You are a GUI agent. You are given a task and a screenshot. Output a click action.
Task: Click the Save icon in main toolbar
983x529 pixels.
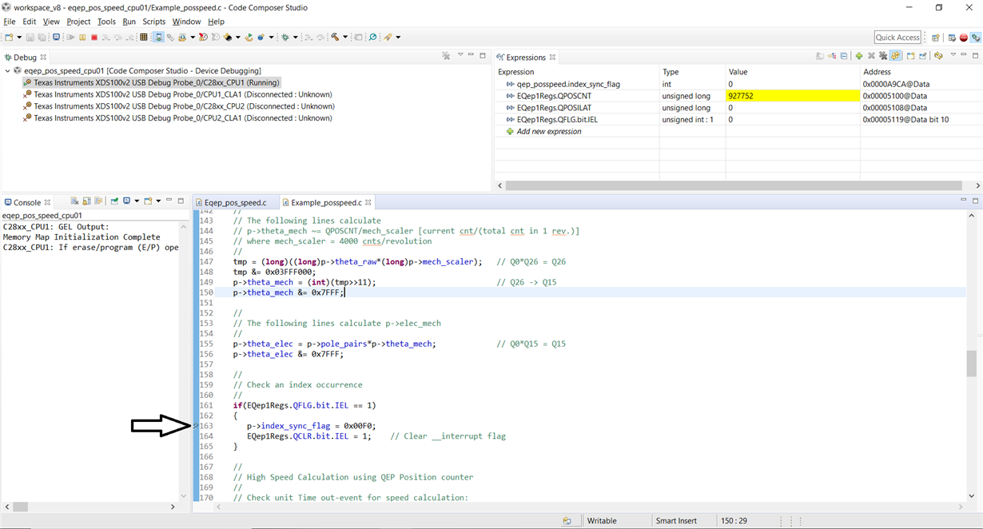(x=30, y=37)
